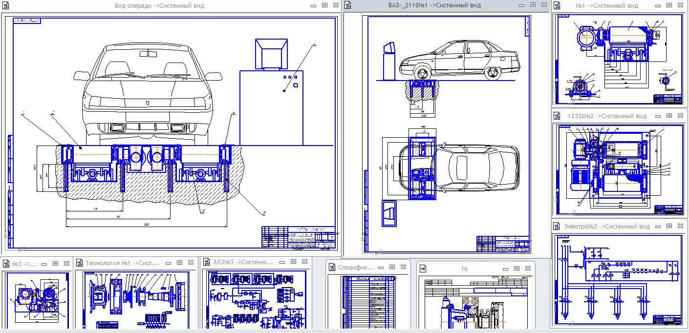Image resolution: width=689 pixels, height=333 pixels.
Task: Click the document icon of ВАЗ-_2110№1 window
Action: click(348, 5)
